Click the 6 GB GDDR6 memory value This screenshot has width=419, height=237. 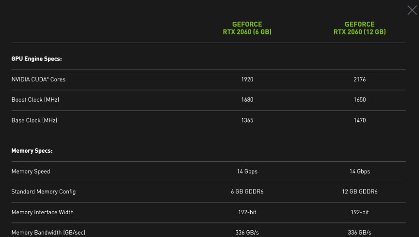tap(247, 191)
